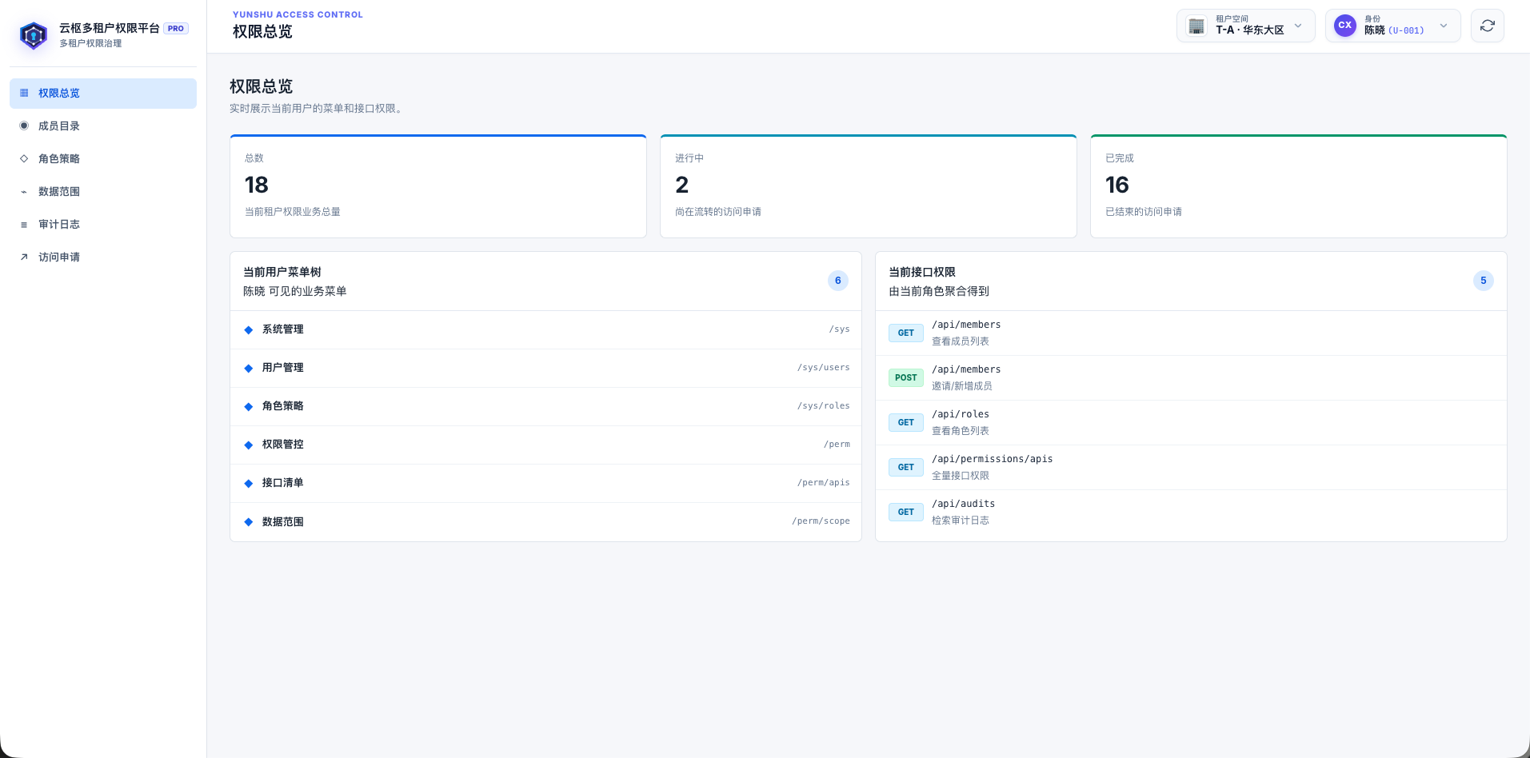Click the 总数 18 stat card
The width and height of the screenshot is (1530, 758).
click(x=438, y=186)
